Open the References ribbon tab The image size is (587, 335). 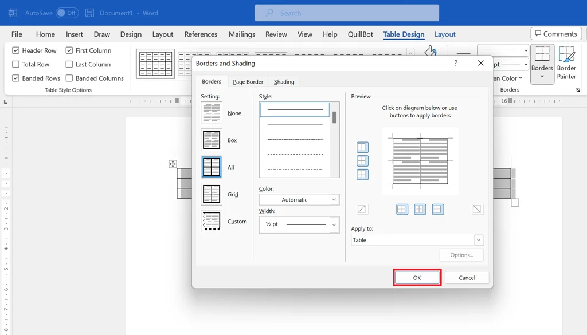[x=201, y=34]
